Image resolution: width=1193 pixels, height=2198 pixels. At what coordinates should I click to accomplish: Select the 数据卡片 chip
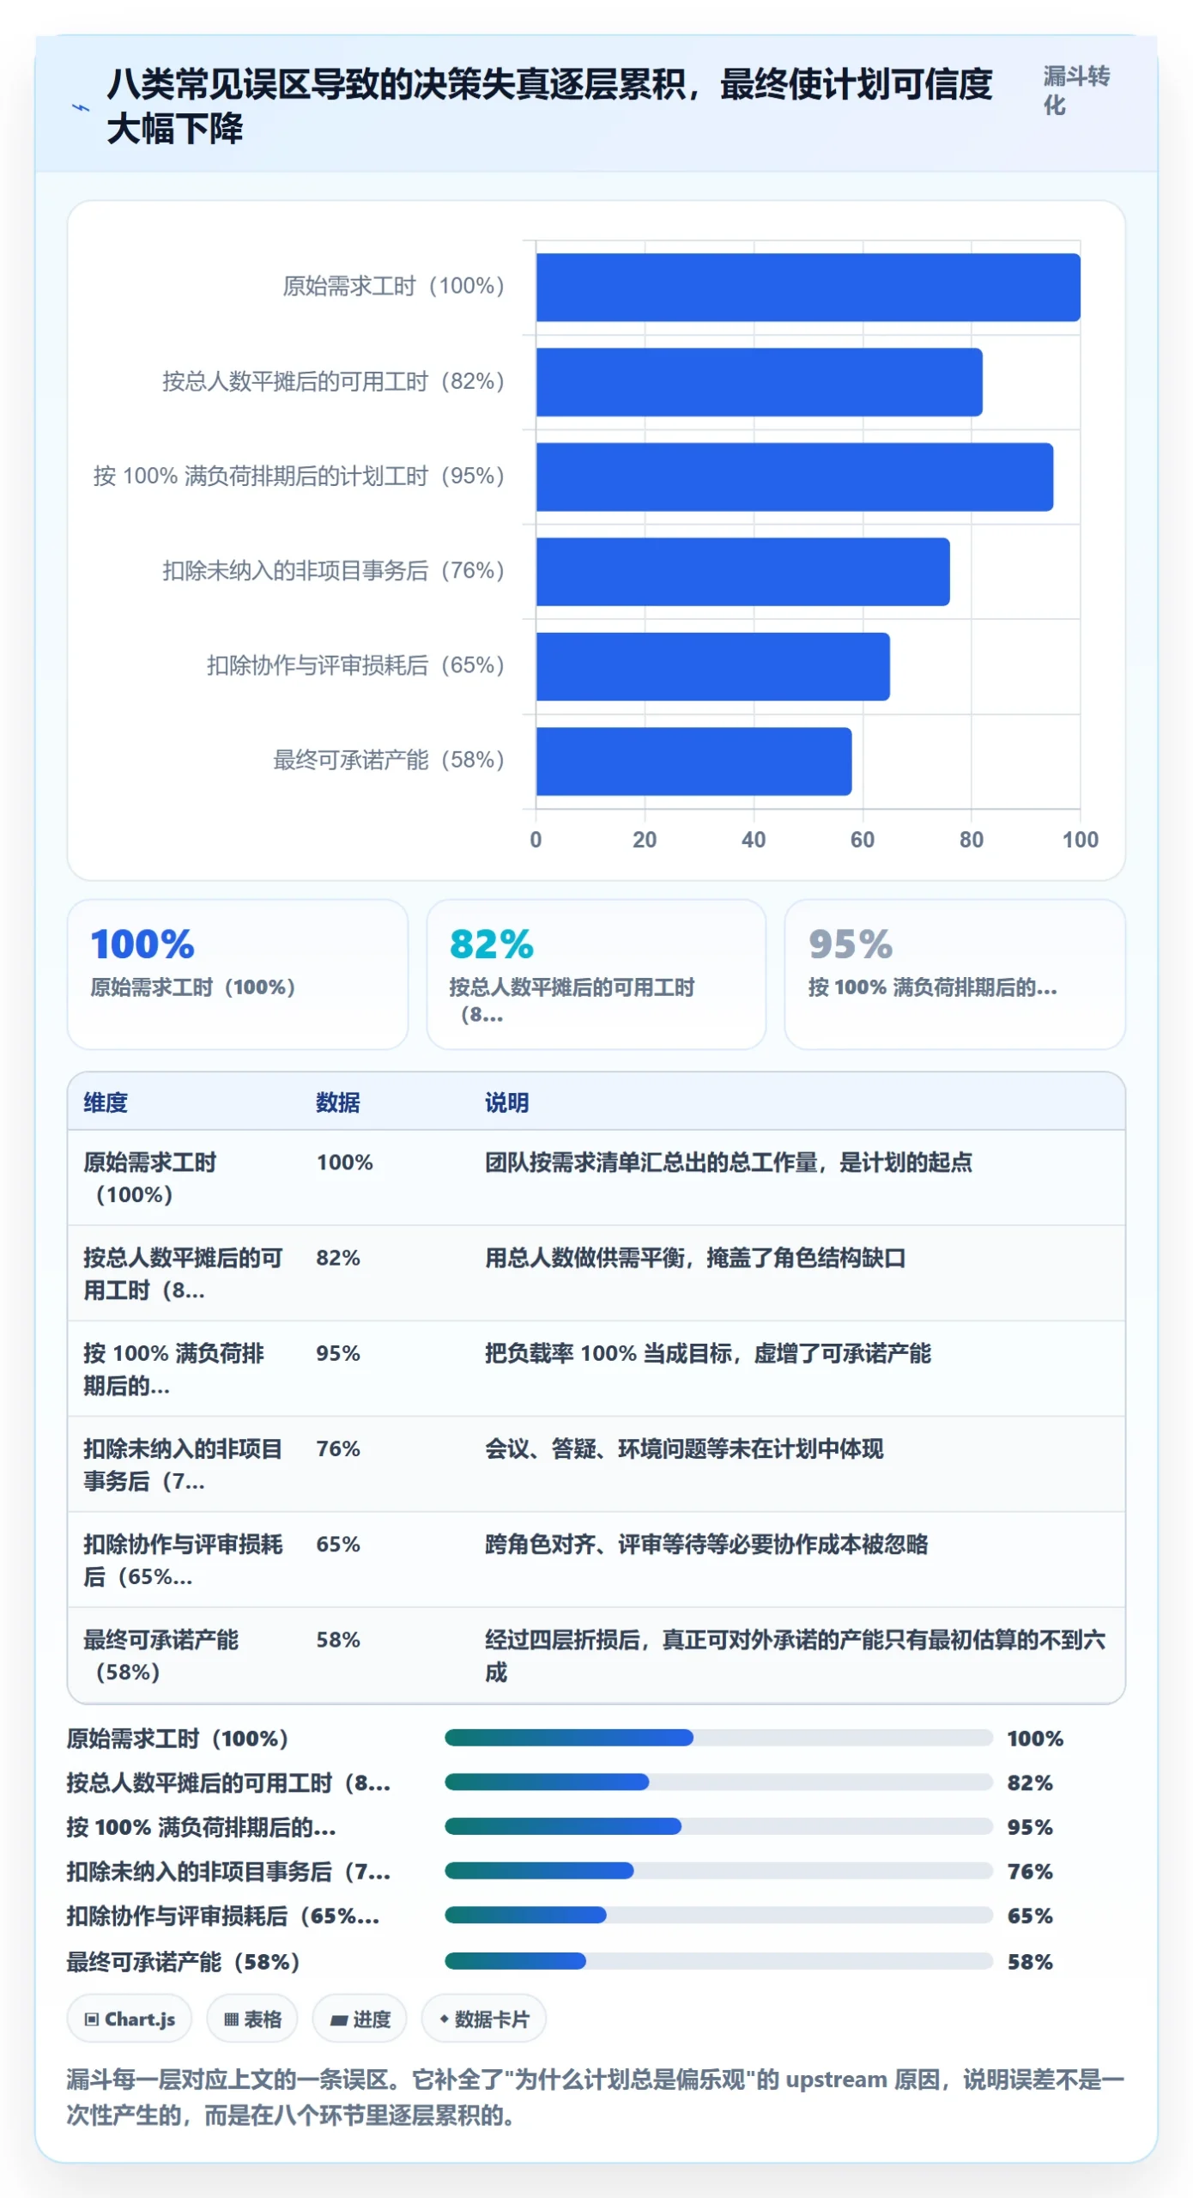click(484, 2019)
